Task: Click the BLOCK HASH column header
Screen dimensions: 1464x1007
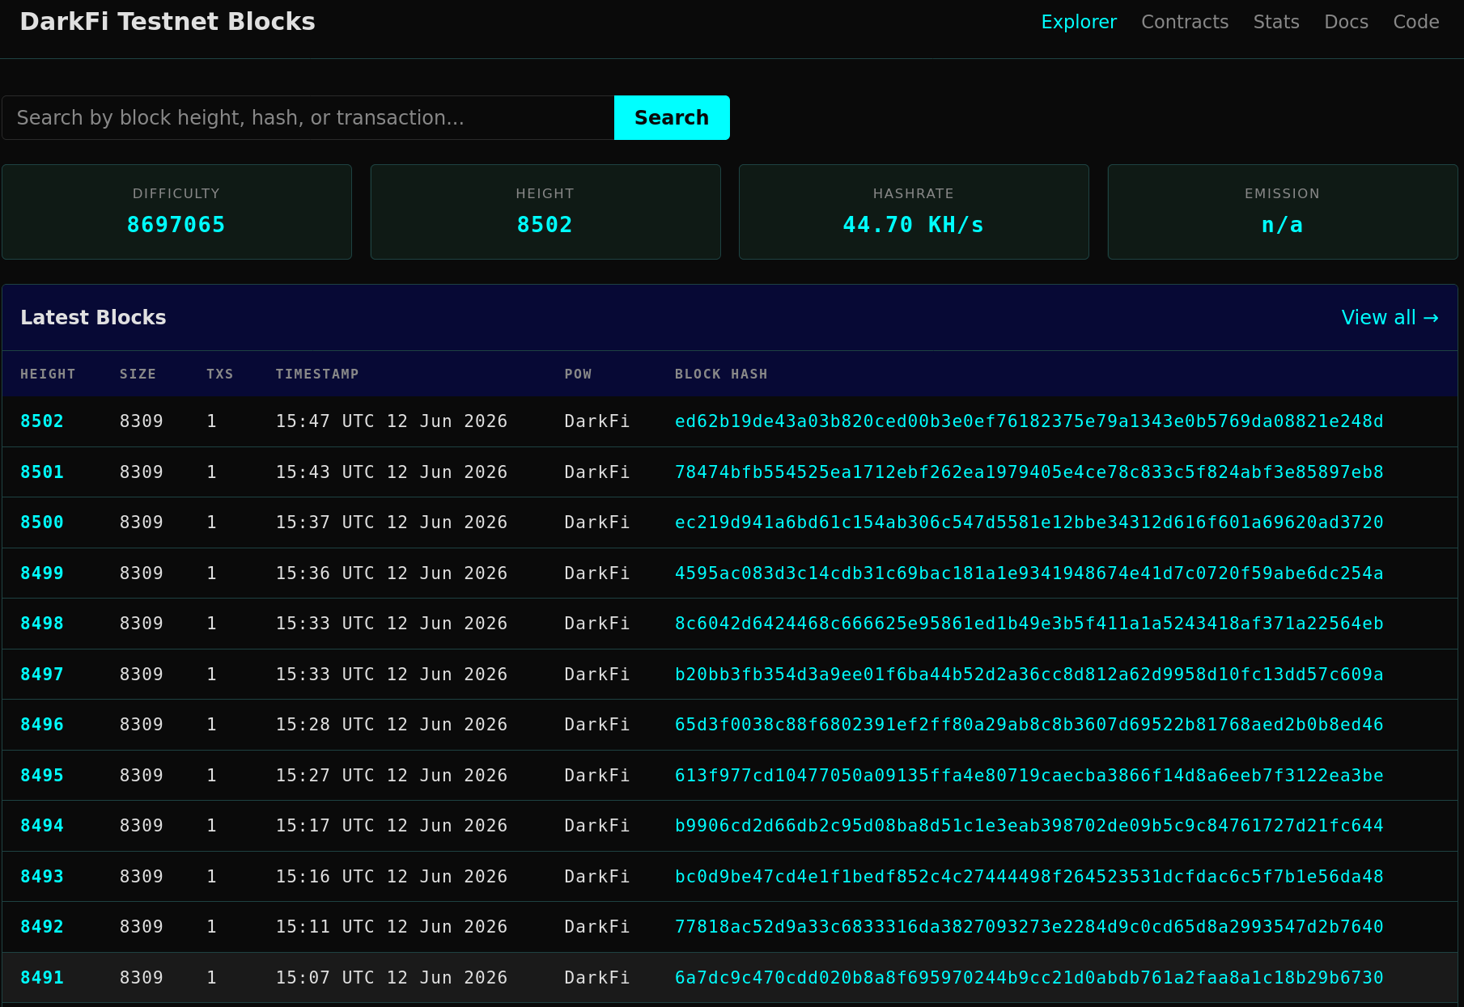Action: (721, 374)
